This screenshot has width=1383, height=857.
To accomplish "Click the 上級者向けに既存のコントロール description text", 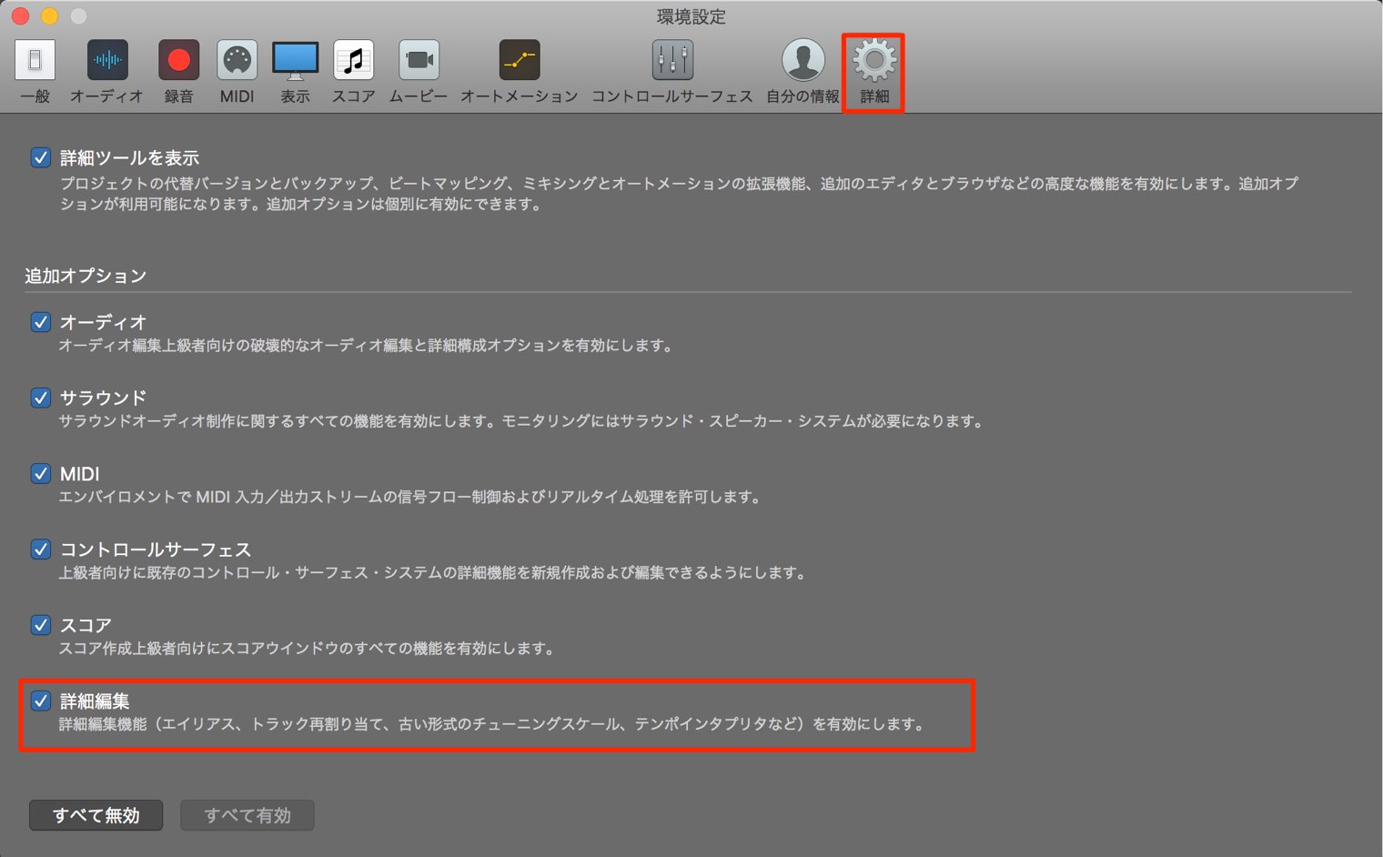I will pyautogui.click(x=433, y=573).
